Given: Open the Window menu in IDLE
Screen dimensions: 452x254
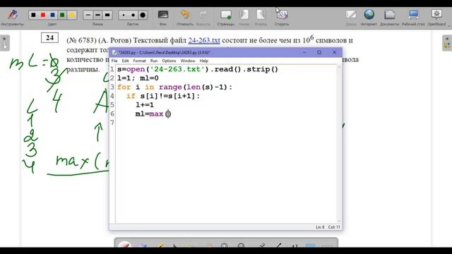Looking at the screenshot, I should pyautogui.click(x=188, y=61).
